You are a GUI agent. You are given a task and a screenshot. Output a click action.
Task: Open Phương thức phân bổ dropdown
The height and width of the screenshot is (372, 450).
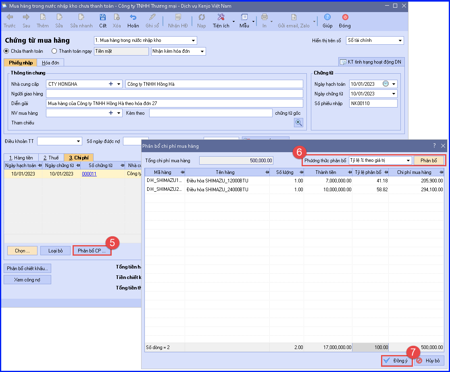pos(408,161)
